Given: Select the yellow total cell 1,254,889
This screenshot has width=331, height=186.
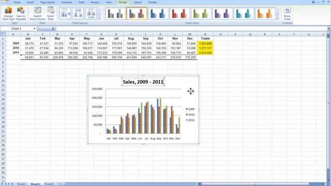Looking at the screenshot, I should click(205, 43).
